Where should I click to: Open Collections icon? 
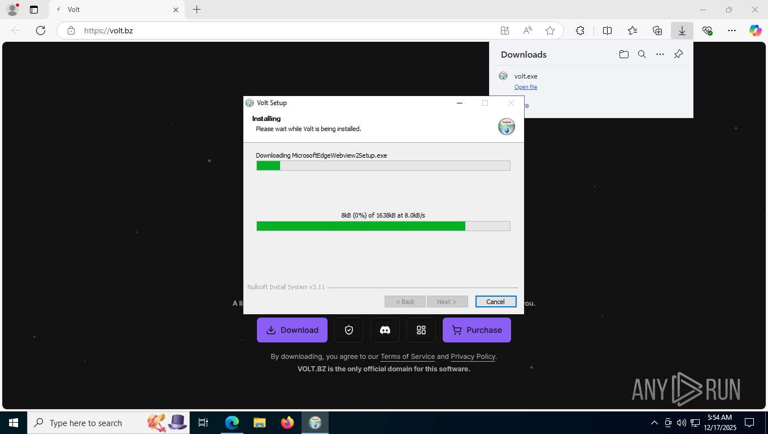tap(657, 31)
